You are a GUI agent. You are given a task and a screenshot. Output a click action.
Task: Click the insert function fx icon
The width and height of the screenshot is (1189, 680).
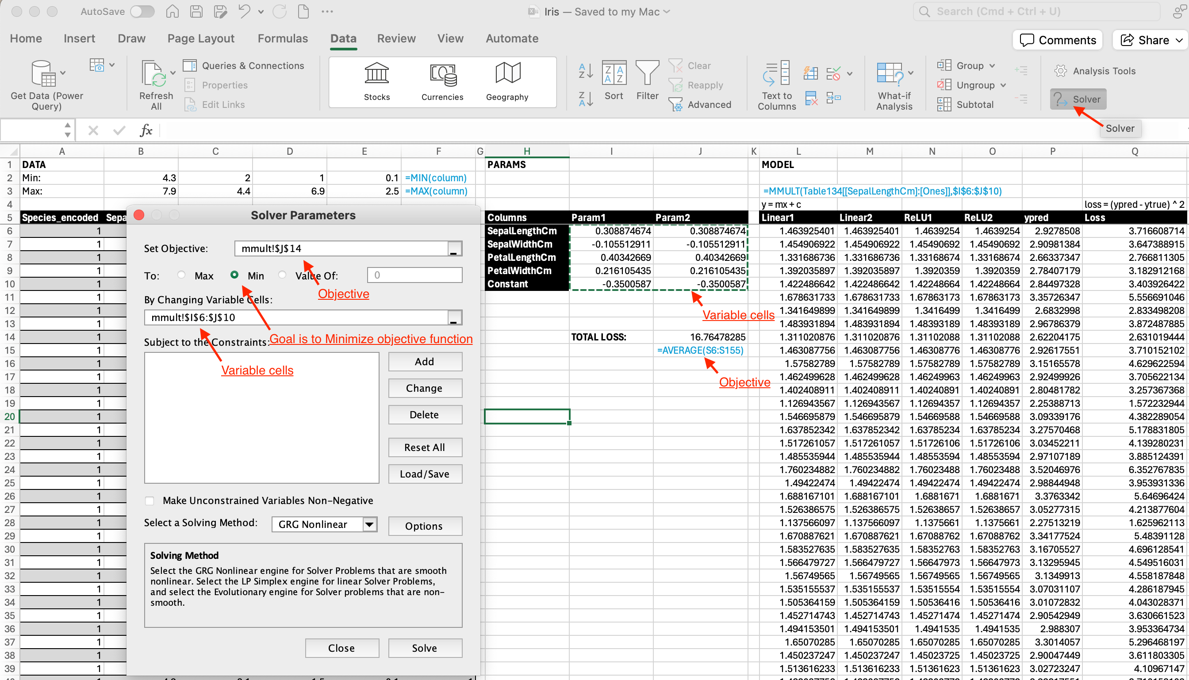pyautogui.click(x=146, y=130)
